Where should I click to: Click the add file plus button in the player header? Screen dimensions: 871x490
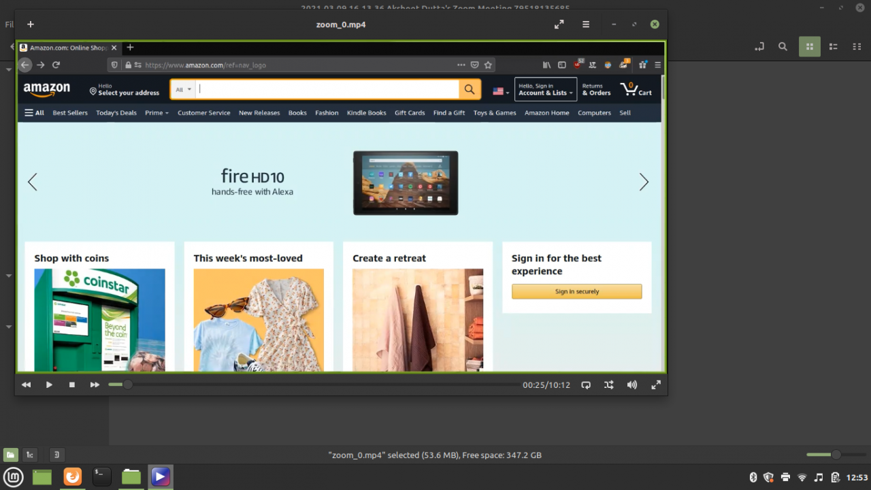pyautogui.click(x=31, y=24)
